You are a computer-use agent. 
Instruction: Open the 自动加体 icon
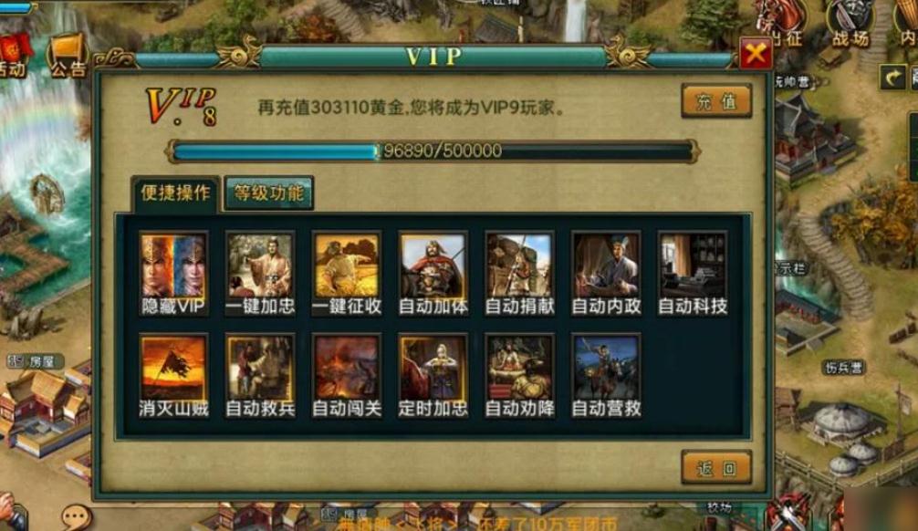pos(433,274)
